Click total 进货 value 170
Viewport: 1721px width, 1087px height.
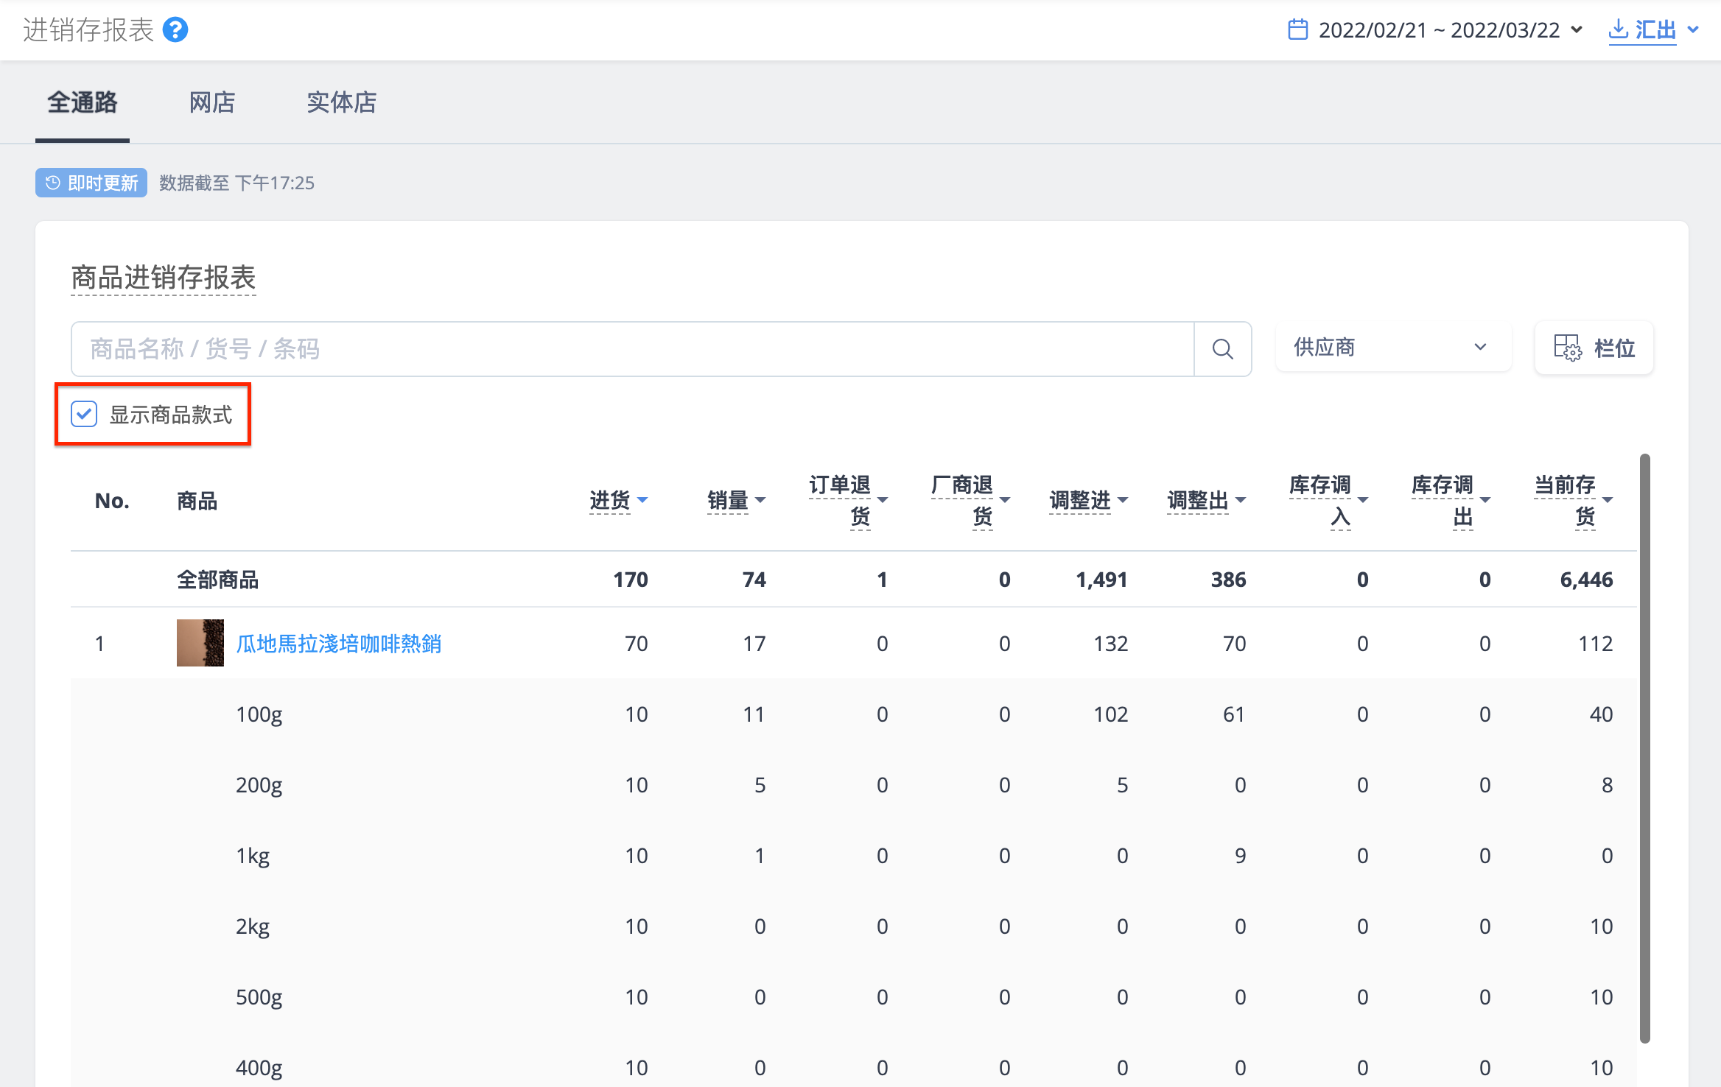[631, 580]
